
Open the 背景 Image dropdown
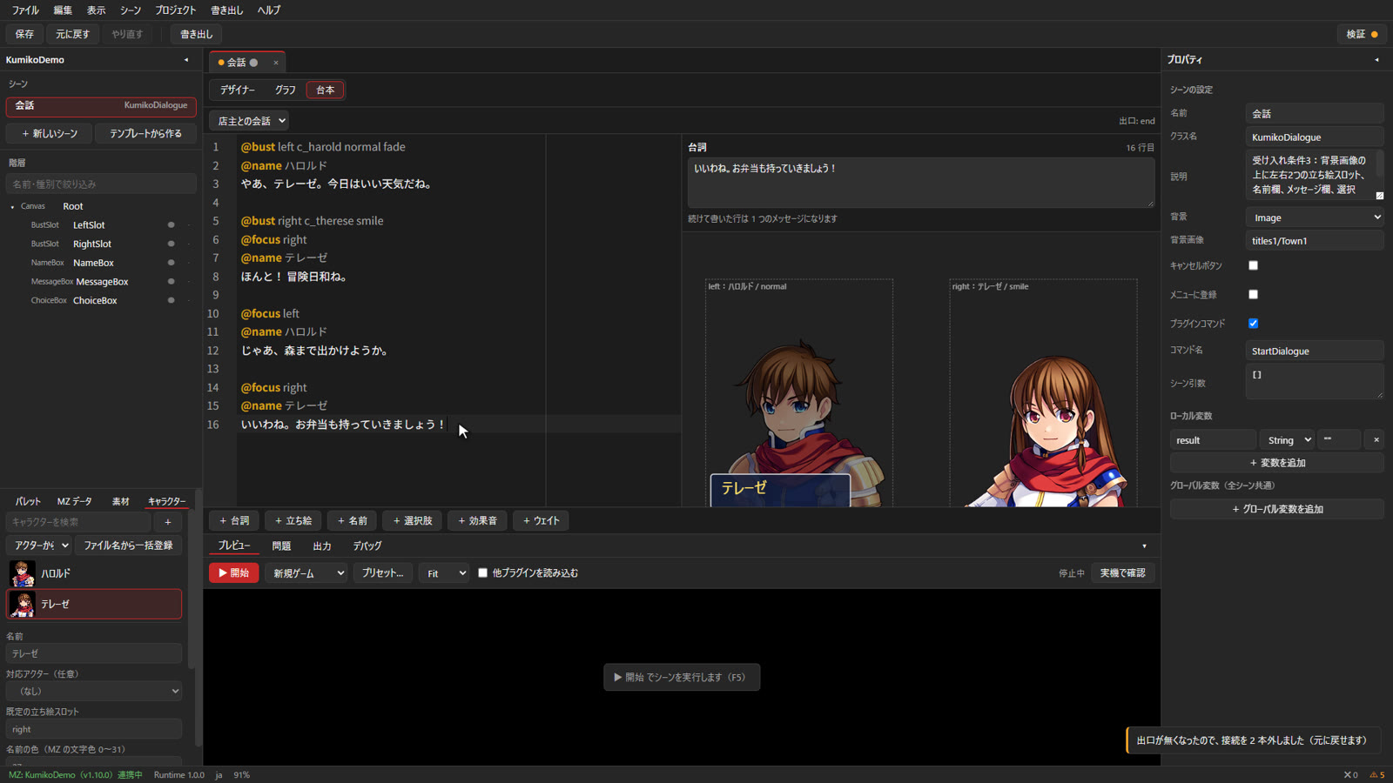pos(1315,217)
